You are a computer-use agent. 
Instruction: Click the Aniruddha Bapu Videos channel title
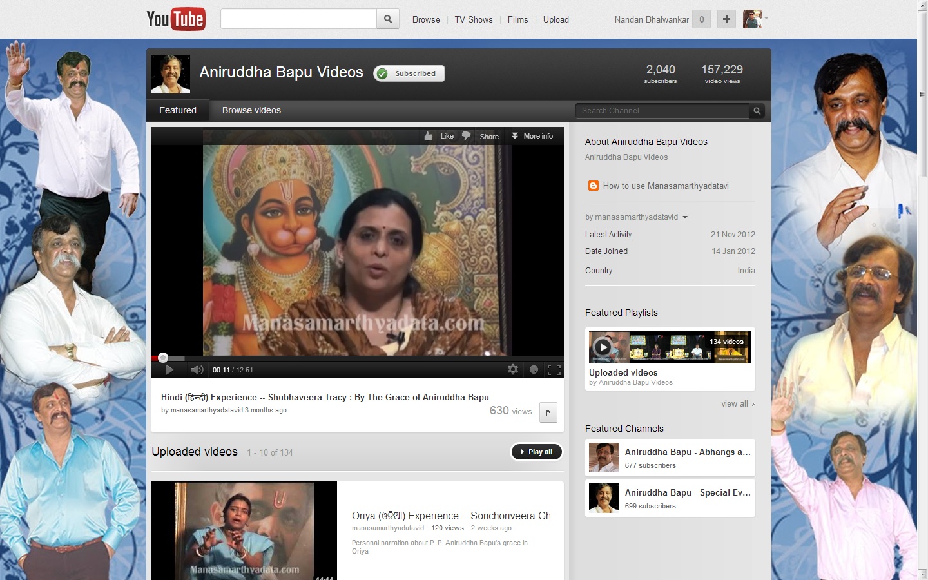coord(281,72)
